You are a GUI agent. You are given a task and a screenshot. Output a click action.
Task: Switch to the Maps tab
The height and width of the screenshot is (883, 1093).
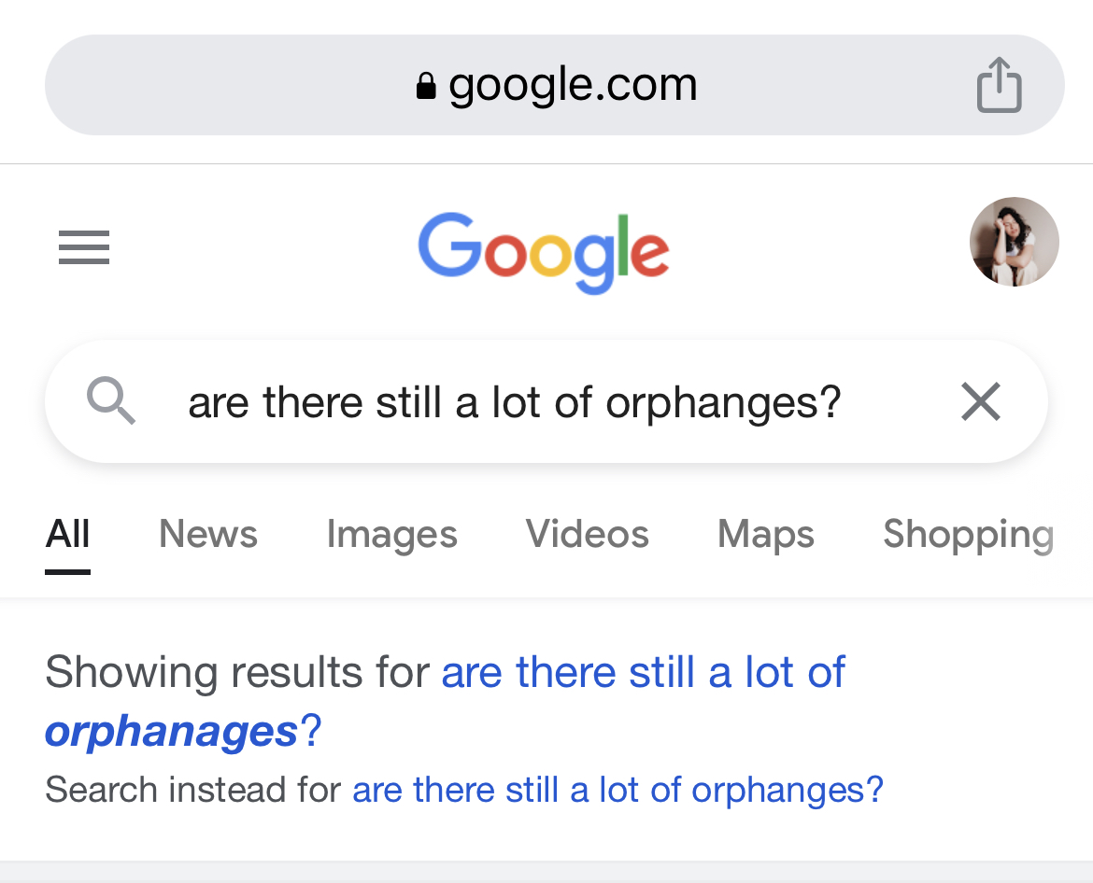click(765, 535)
